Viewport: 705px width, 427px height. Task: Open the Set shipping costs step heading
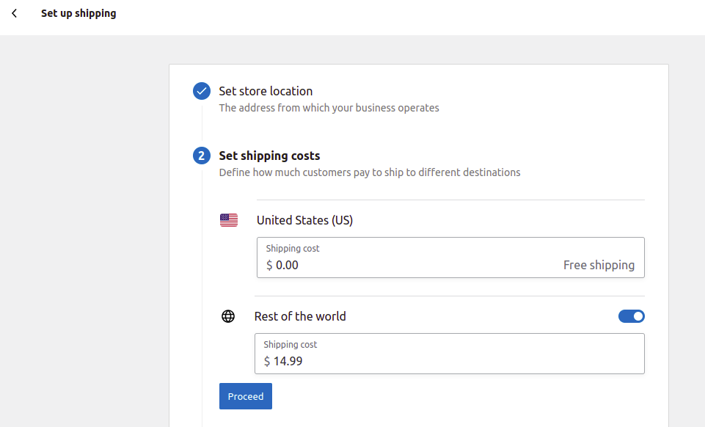pyautogui.click(x=269, y=156)
